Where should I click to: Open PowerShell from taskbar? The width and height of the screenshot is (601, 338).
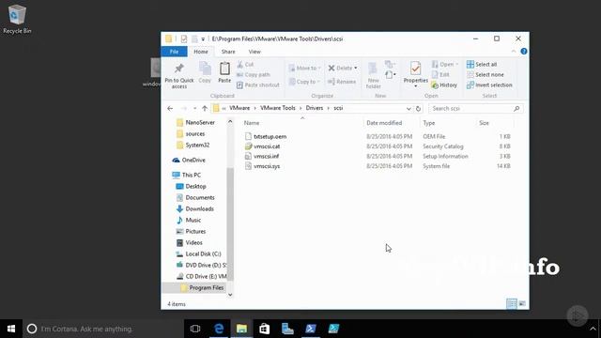coord(311,329)
